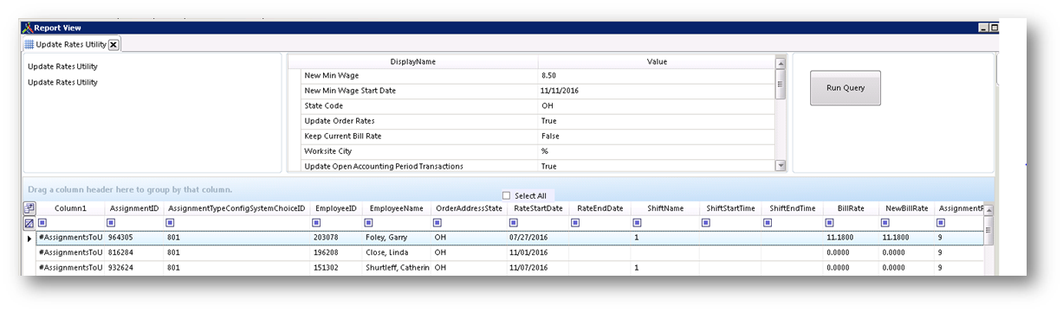Viewport: 1063px width, 312px height.
Task: Edit the Worksite City value %
Action: point(656,151)
